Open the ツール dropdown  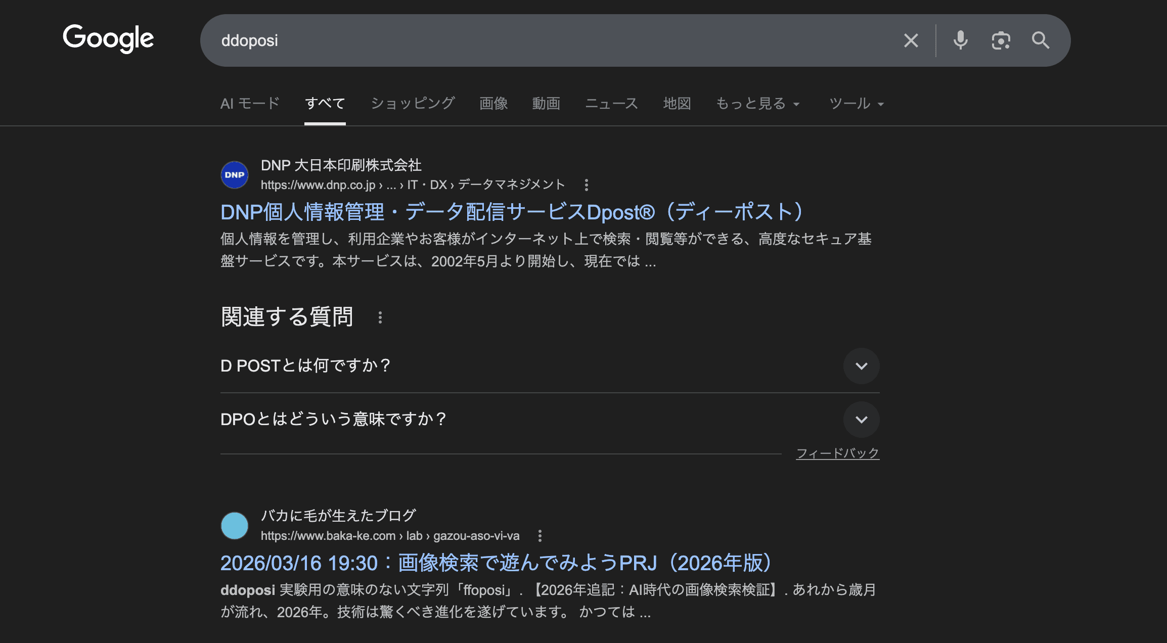click(x=856, y=104)
